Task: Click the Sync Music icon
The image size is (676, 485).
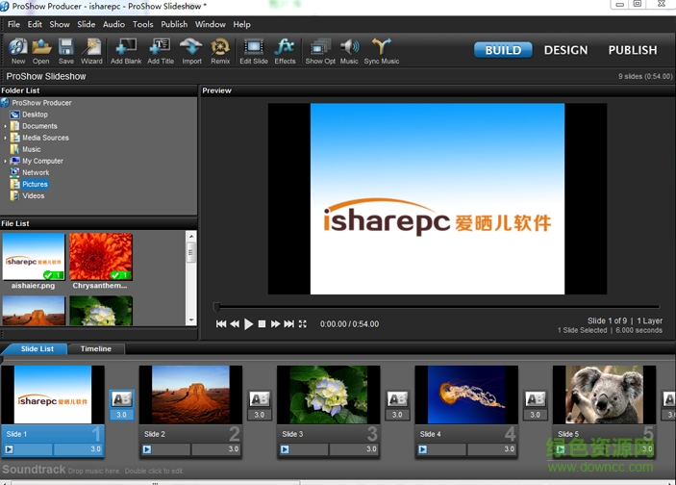Action: (x=382, y=47)
